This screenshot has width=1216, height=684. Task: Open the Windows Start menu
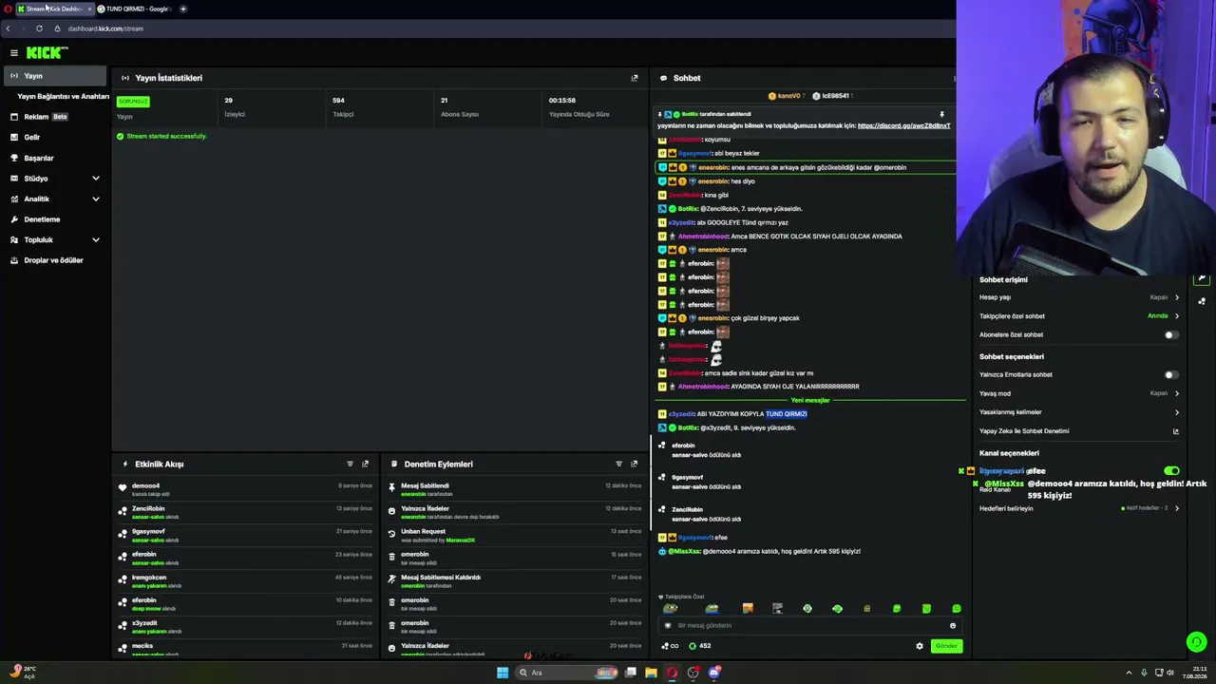[503, 673]
